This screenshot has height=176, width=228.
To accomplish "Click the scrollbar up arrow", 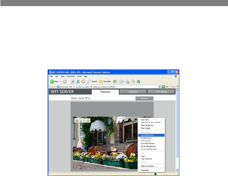I will pyautogui.click(x=177, y=90).
